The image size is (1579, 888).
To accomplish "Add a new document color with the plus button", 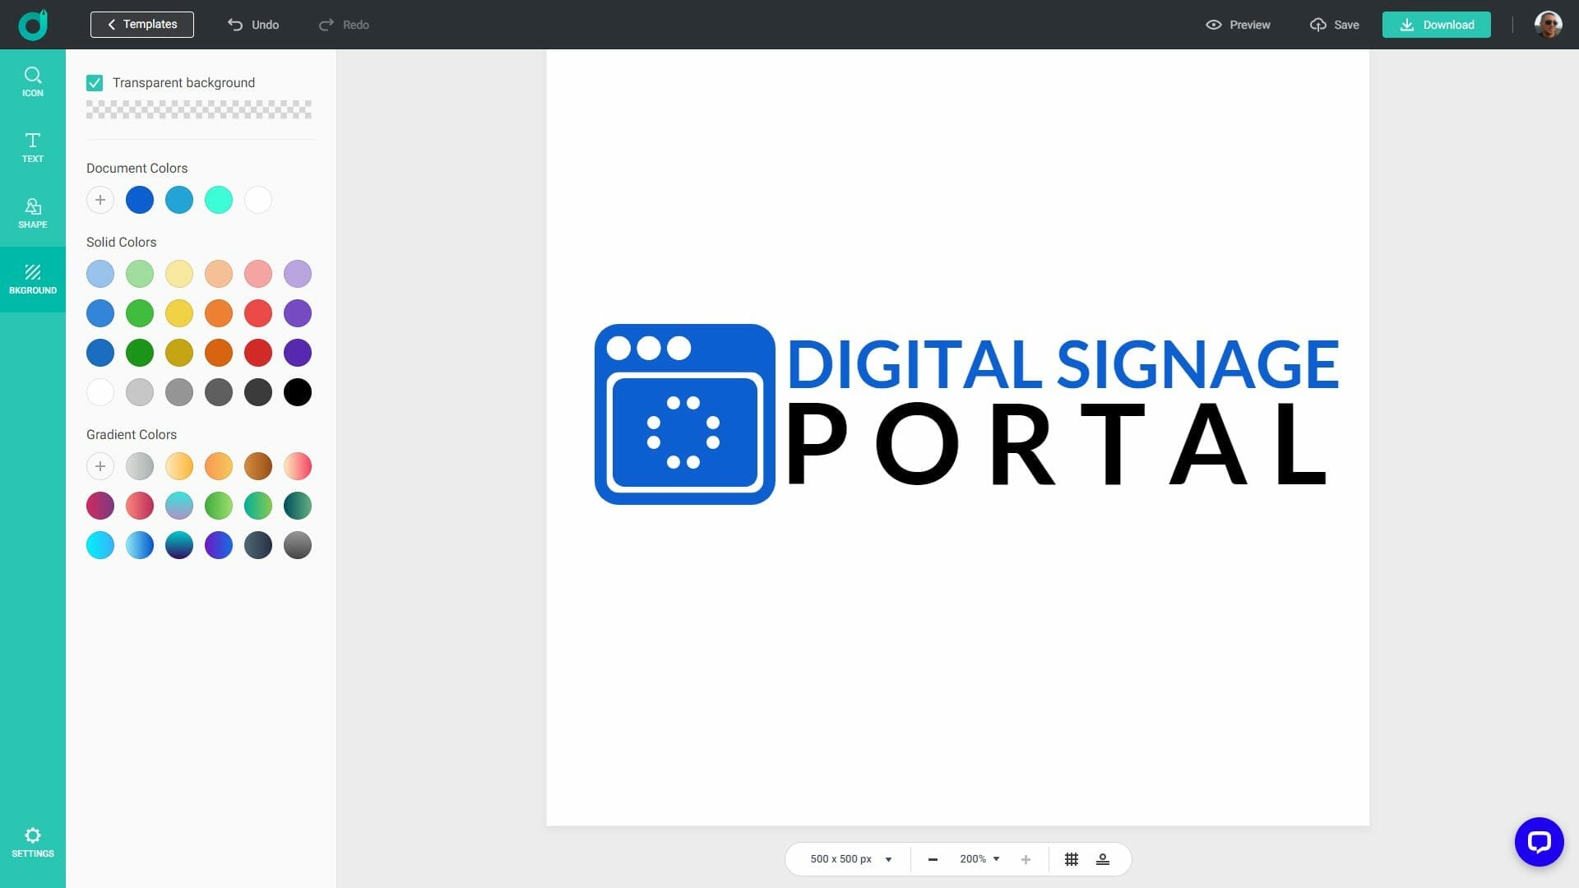I will (x=100, y=199).
